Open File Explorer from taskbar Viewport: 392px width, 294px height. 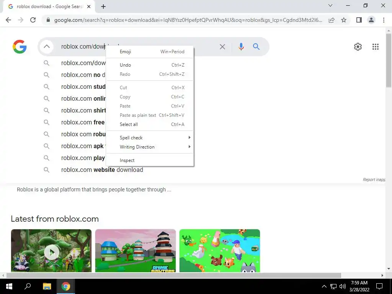47,286
